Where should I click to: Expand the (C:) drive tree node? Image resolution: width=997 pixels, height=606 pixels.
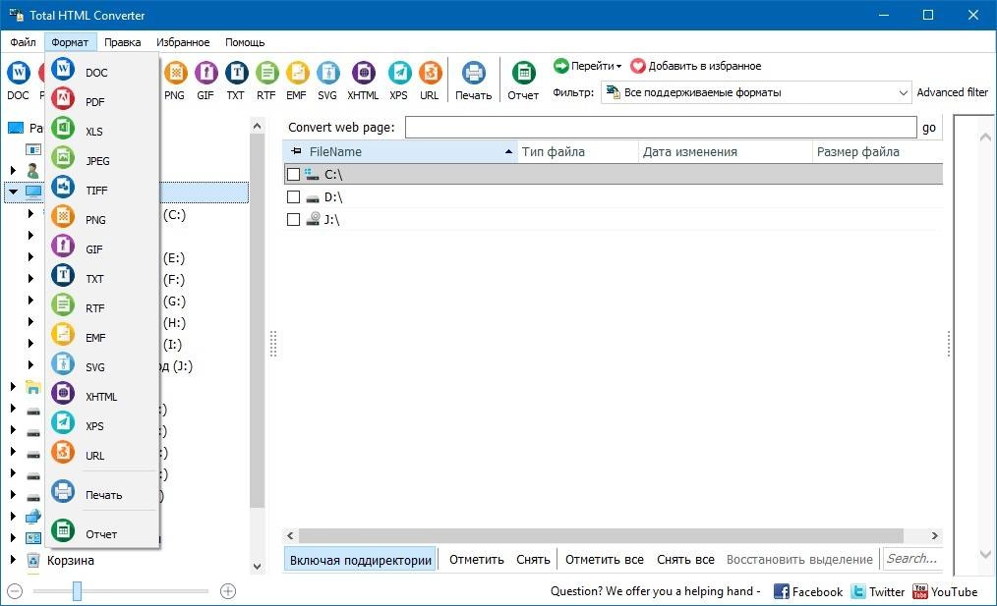[30, 214]
